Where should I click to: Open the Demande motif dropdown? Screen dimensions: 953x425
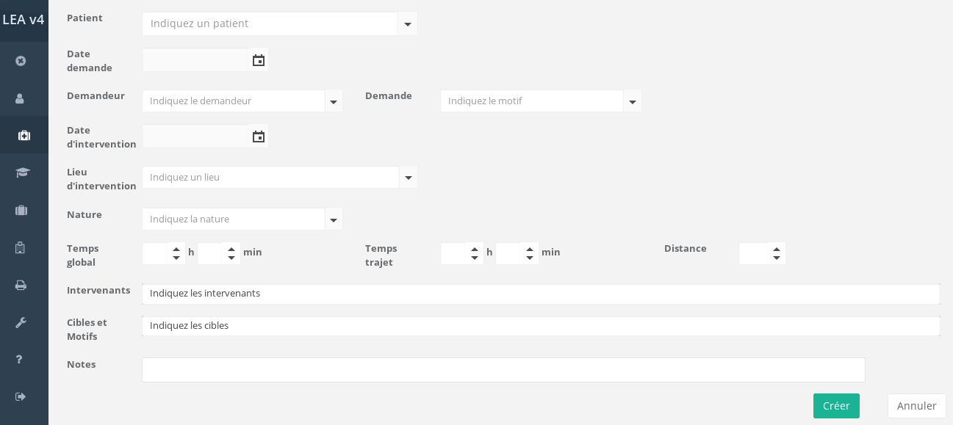tap(633, 102)
